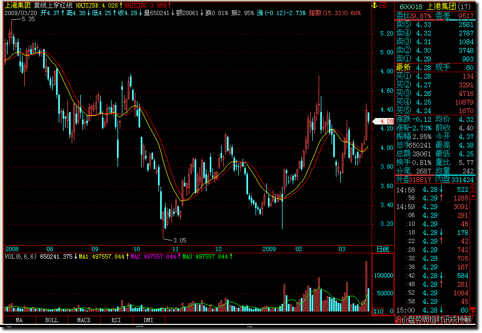Open the 财 (finance) tab in the right panel

tap(440, 320)
